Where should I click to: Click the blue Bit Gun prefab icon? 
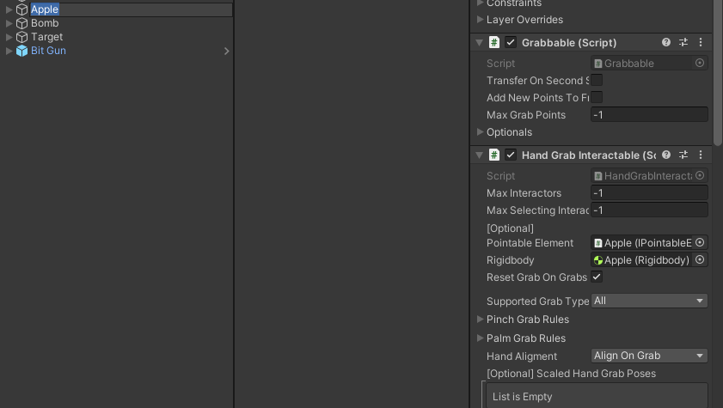[21, 52]
